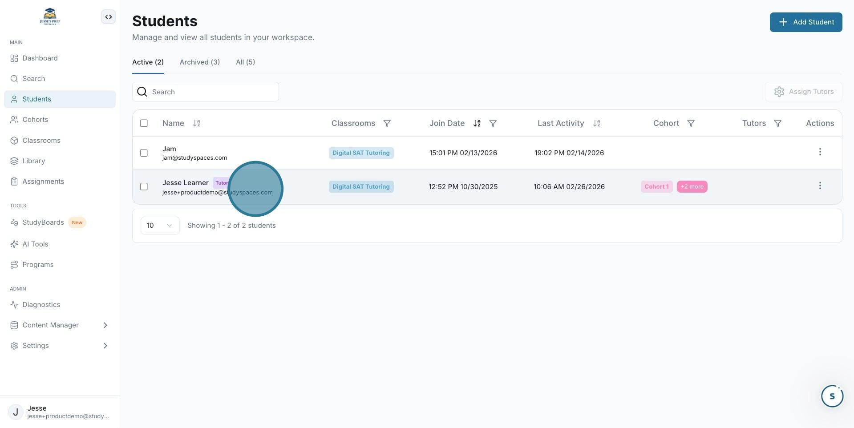Switch to the Archived (3) tab

click(x=200, y=62)
